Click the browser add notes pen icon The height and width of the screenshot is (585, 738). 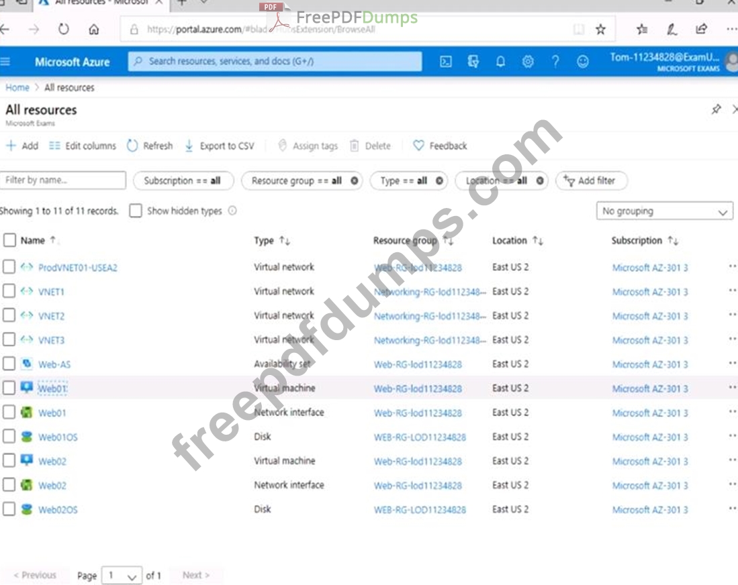[x=672, y=30]
